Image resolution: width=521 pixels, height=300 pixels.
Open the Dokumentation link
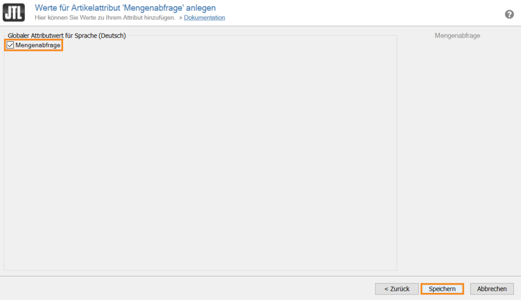pos(204,18)
